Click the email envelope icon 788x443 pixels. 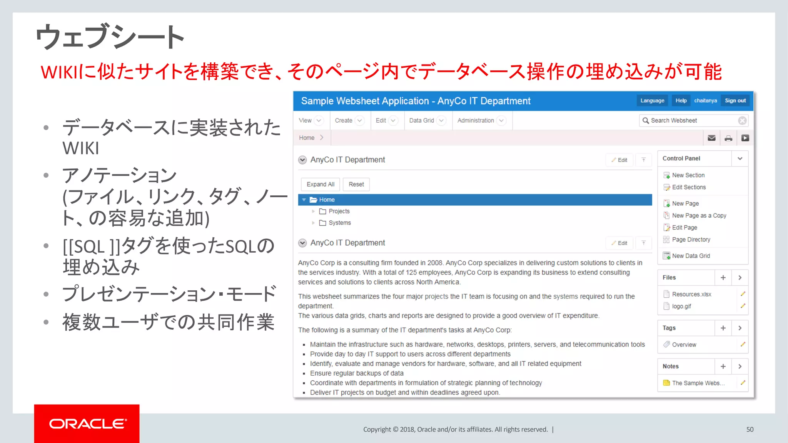pyautogui.click(x=711, y=138)
